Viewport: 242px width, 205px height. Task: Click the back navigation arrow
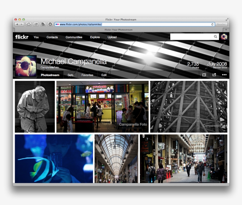point(17,24)
